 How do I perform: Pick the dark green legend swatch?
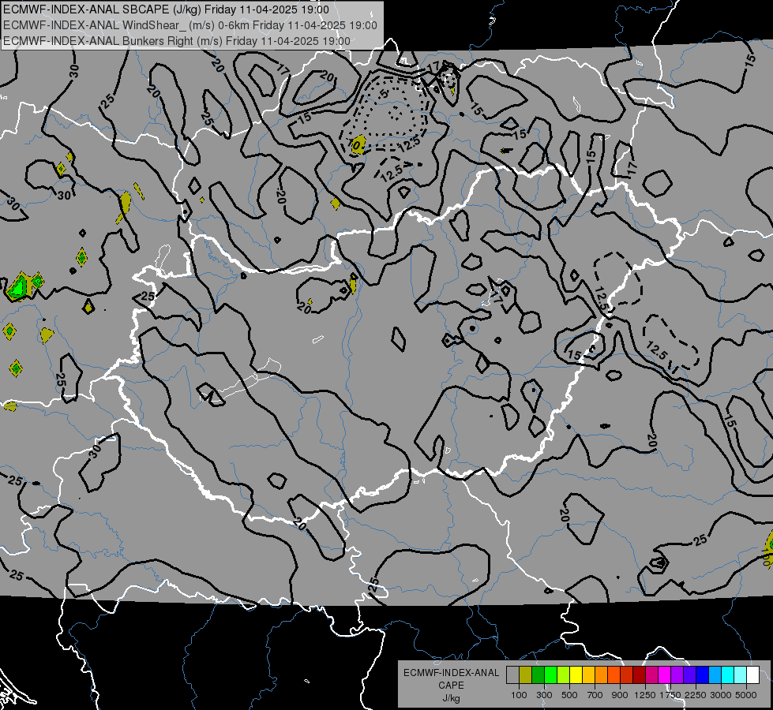(538, 674)
